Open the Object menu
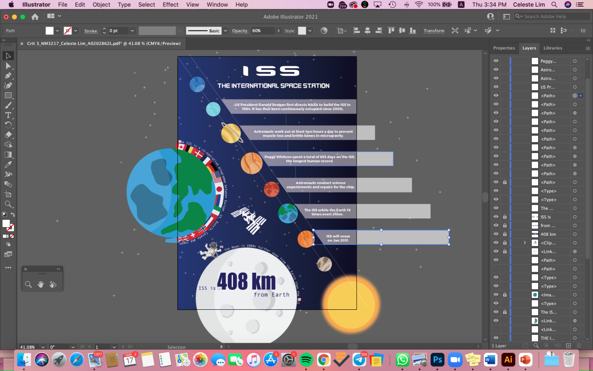593x371 pixels. click(101, 5)
